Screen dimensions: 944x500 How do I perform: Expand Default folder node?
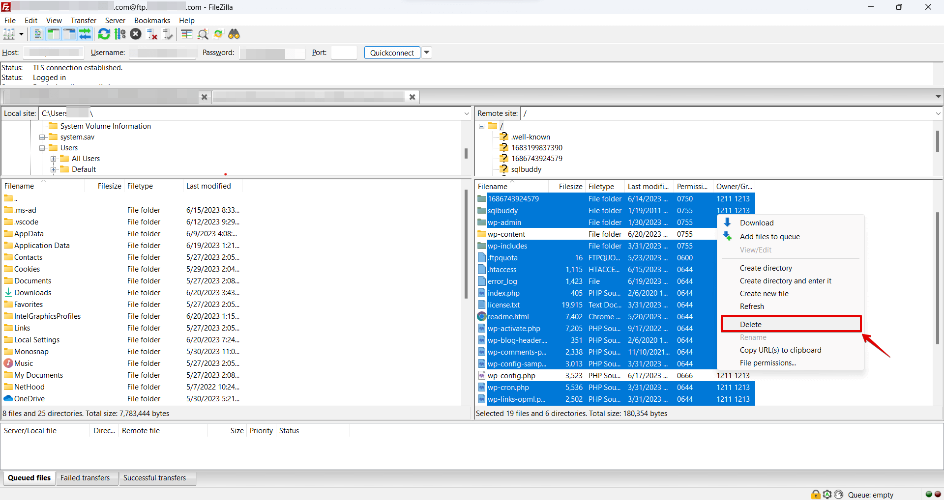[54, 169]
